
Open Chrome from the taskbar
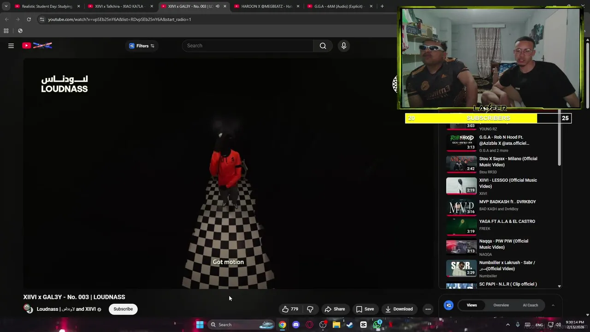coord(282,325)
